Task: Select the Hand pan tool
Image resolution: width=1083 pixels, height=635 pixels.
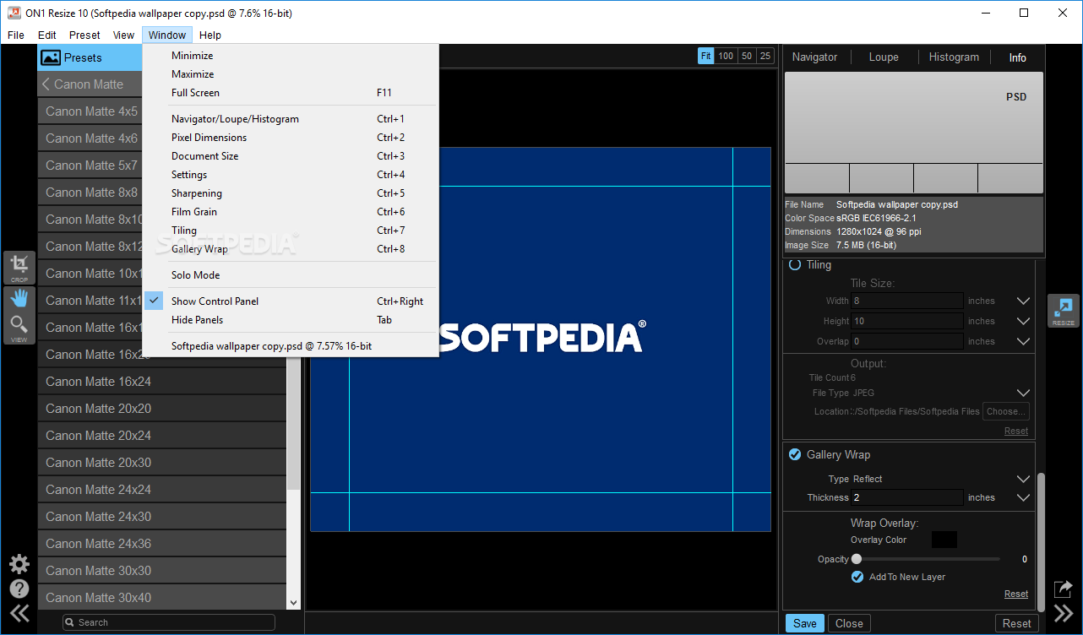Action: point(19,298)
